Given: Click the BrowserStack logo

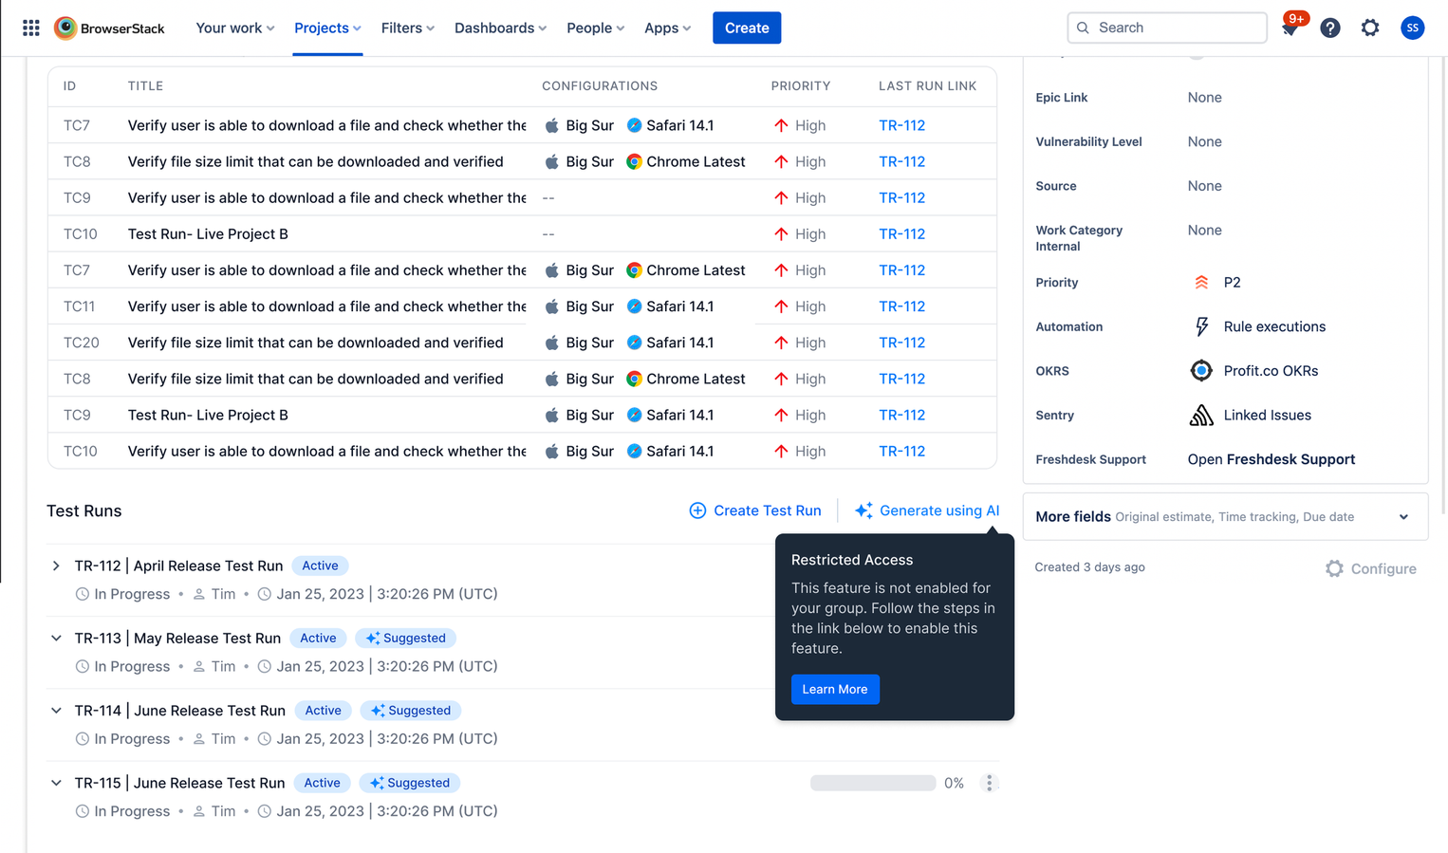Looking at the screenshot, I should (x=109, y=28).
